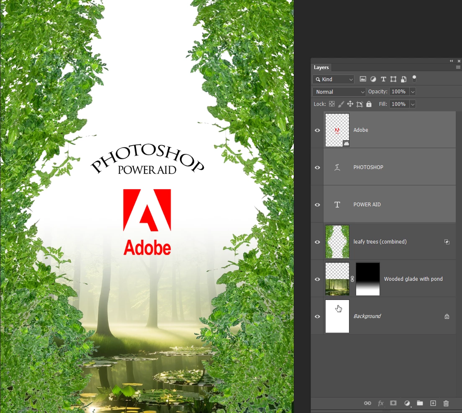Toggle layer filtering on/off switch
The height and width of the screenshot is (413, 462).
tap(414, 79)
